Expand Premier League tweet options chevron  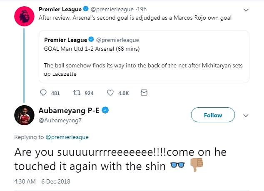(x=246, y=10)
